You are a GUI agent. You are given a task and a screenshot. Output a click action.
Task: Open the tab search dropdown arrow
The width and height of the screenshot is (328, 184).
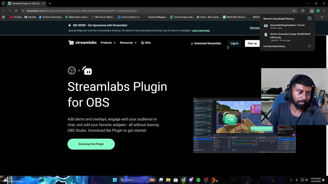tap(3, 4)
